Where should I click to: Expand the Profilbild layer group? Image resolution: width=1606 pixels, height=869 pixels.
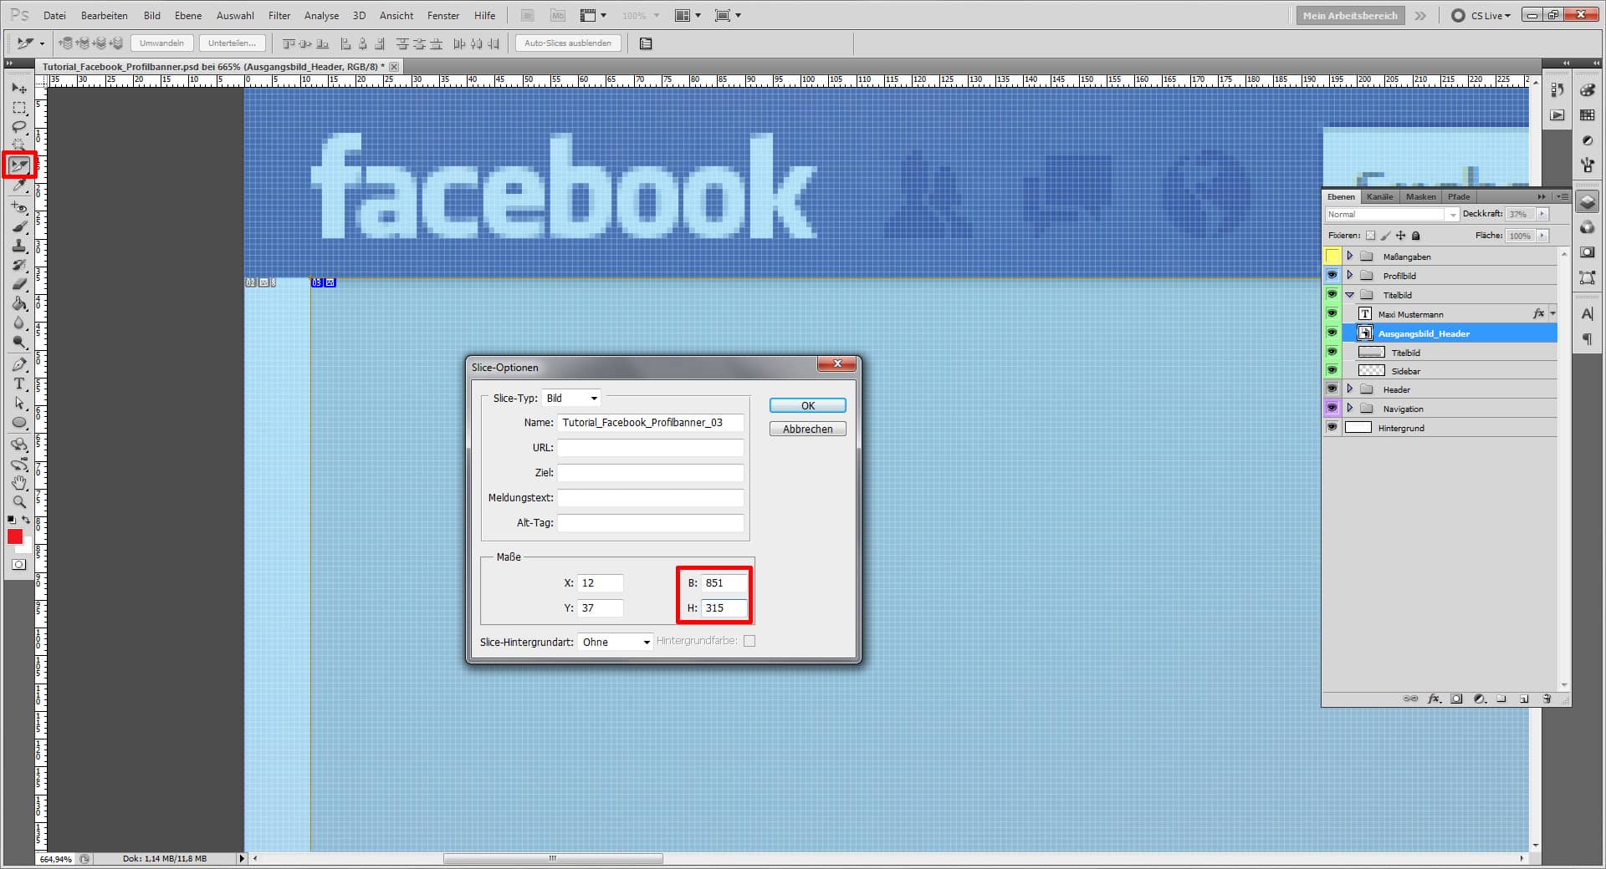1350,275
